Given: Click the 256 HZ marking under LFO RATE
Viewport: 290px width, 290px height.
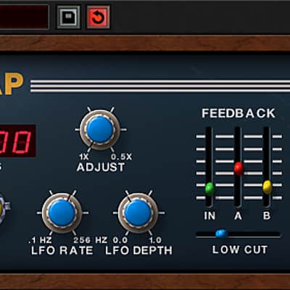Looking at the screenshot, I should 91,240.
